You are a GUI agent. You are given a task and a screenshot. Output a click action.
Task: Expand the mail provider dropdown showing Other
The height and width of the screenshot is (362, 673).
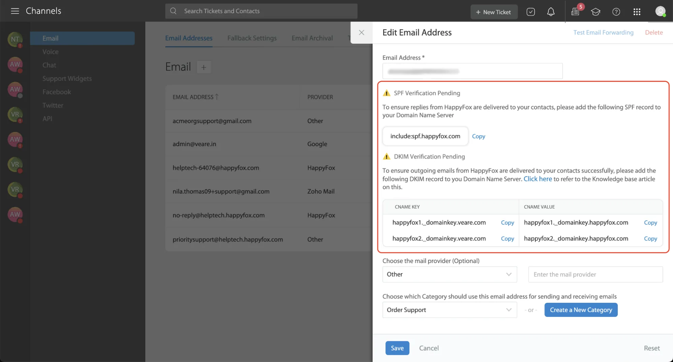tap(449, 275)
